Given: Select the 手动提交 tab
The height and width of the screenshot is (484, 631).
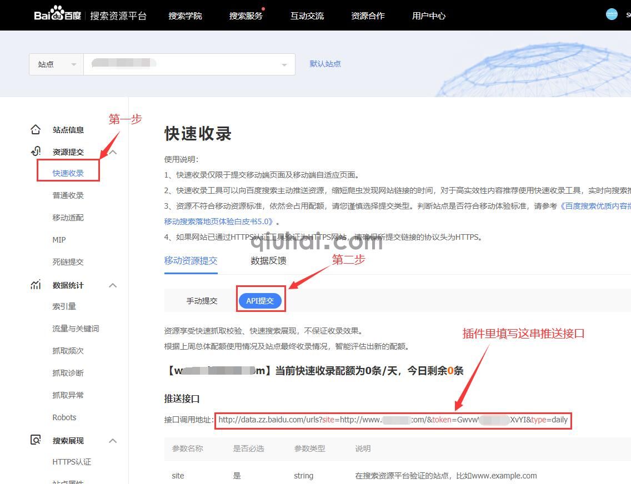Looking at the screenshot, I should (202, 300).
